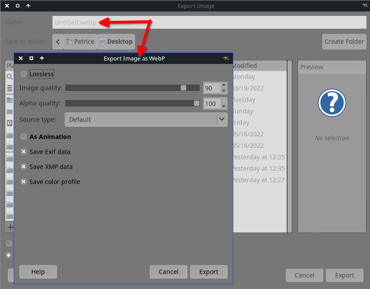Increase Image quality with up arrow
The width and height of the screenshot is (370, 289).
coord(224,85)
